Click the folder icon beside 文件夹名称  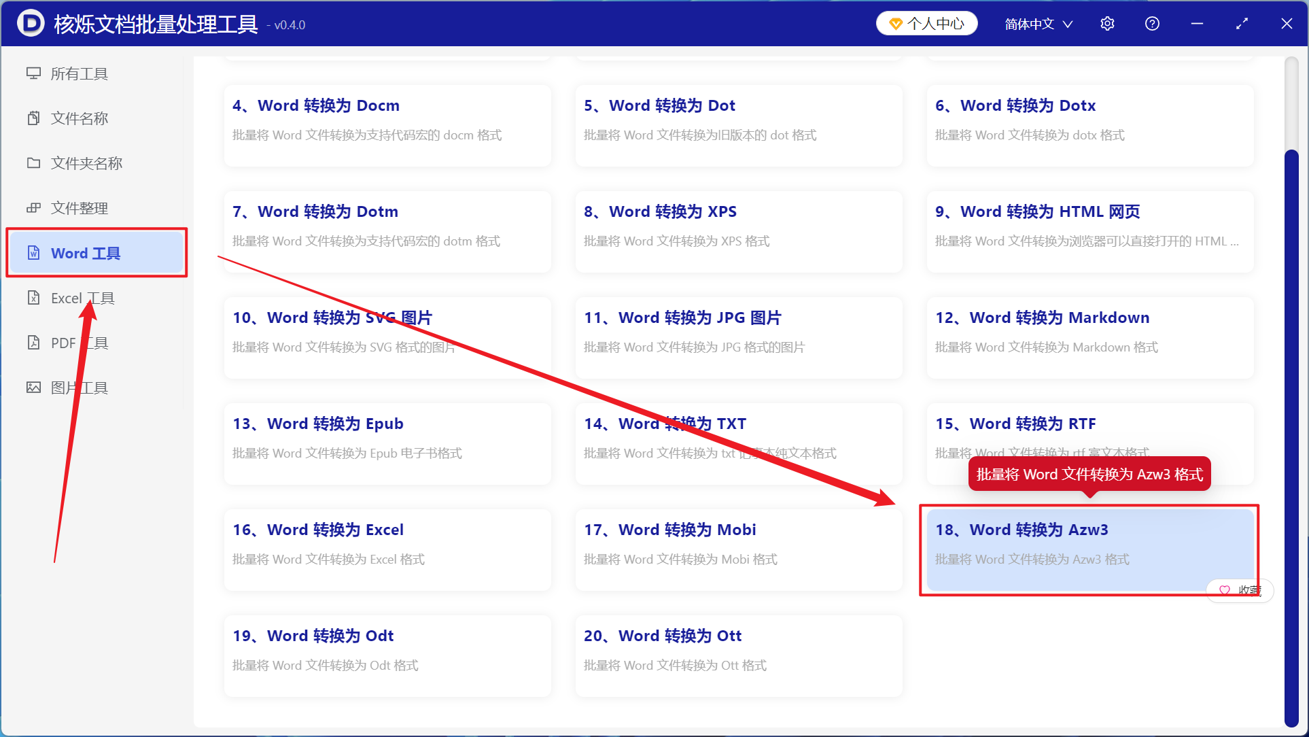[33, 163]
